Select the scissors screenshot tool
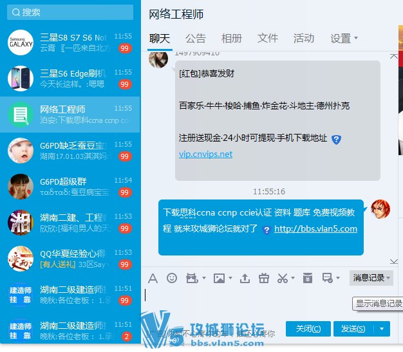Image resolution: width=403 pixels, height=352 pixels. click(x=282, y=278)
